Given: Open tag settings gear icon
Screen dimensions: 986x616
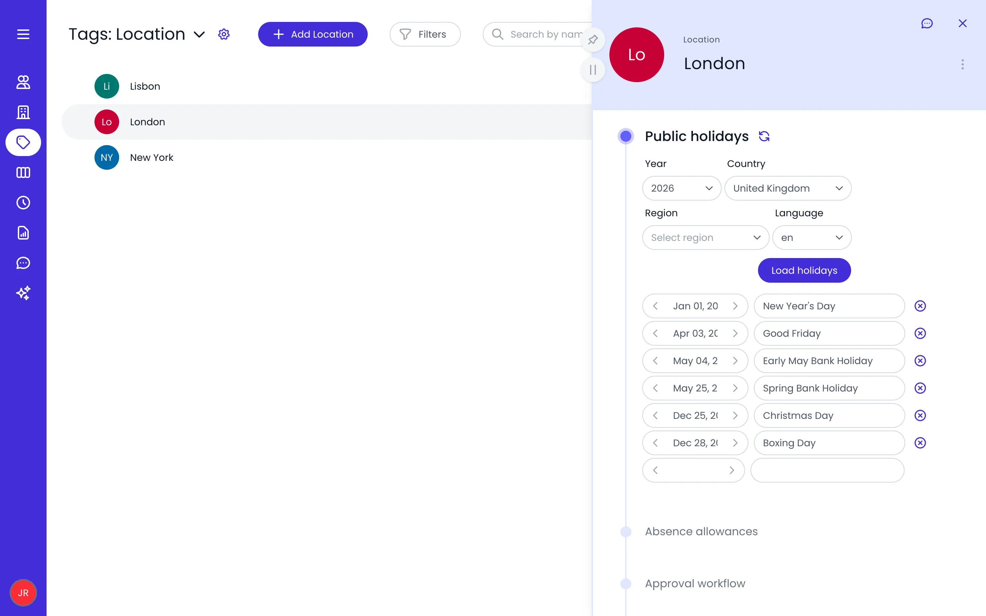Looking at the screenshot, I should 224,34.
